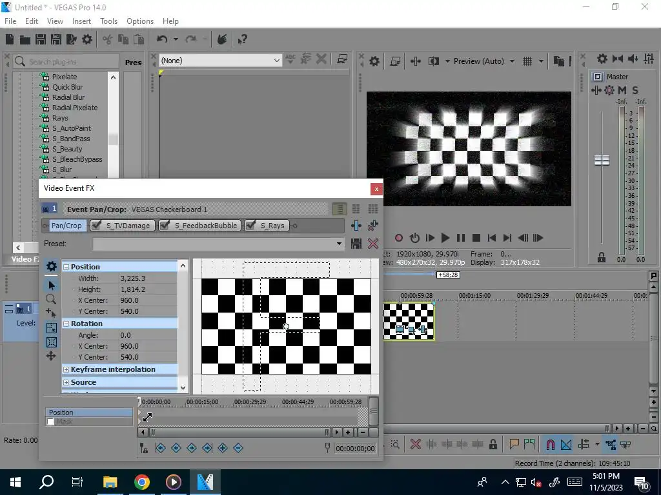Collapse the Position section

point(66,267)
